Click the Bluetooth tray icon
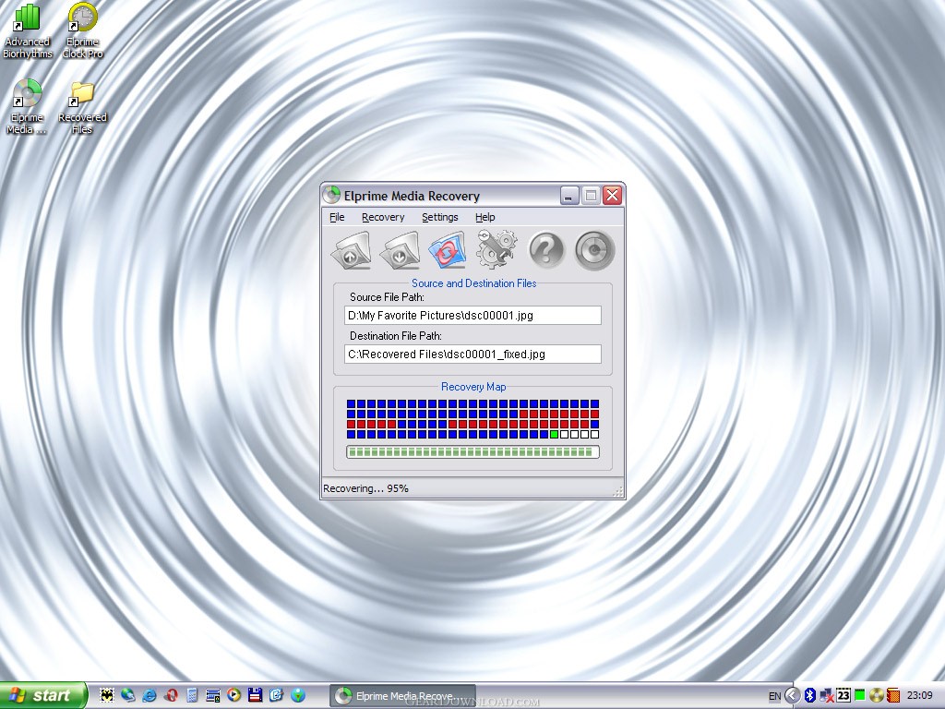Viewport: 945px width, 709px height. click(x=810, y=696)
